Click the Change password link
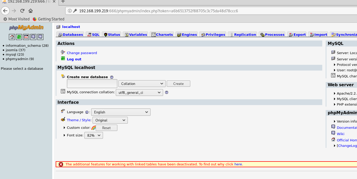The image size is (357, 179). pyautogui.click(x=82, y=53)
